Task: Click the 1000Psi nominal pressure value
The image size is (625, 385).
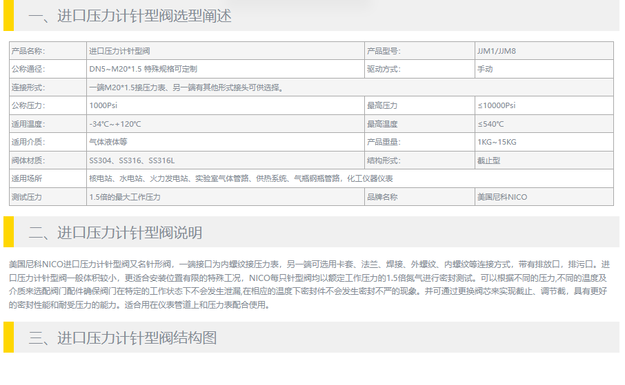Action: [x=104, y=105]
